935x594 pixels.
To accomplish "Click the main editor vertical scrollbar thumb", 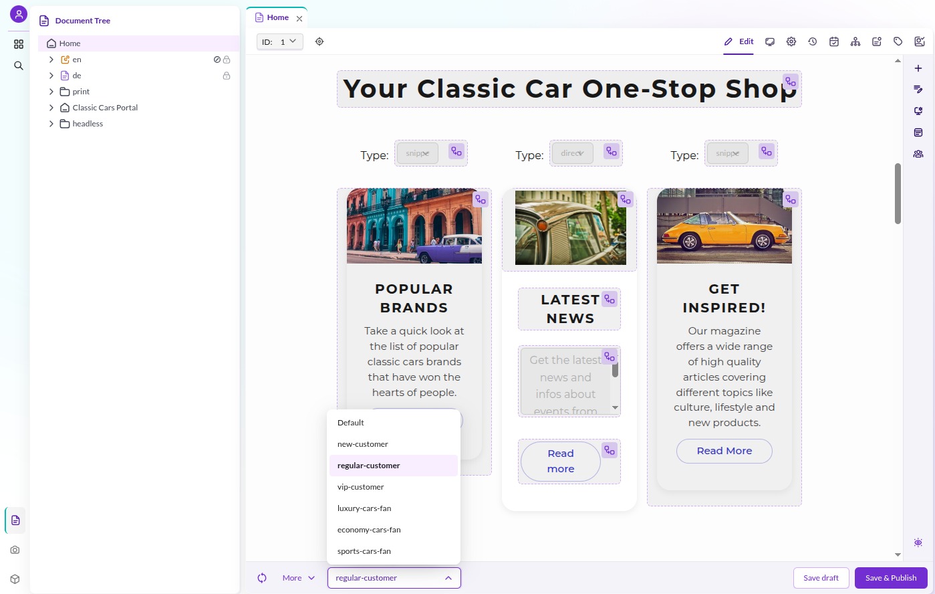I will (898, 193).
